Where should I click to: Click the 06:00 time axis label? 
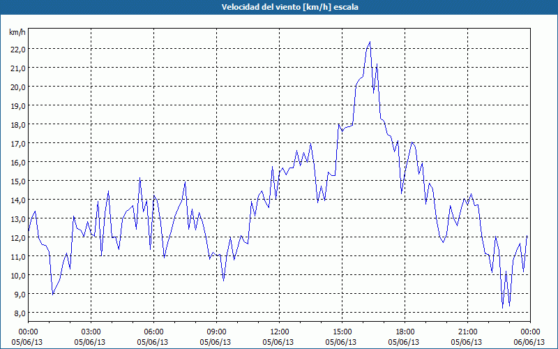(x=153, y=332)
